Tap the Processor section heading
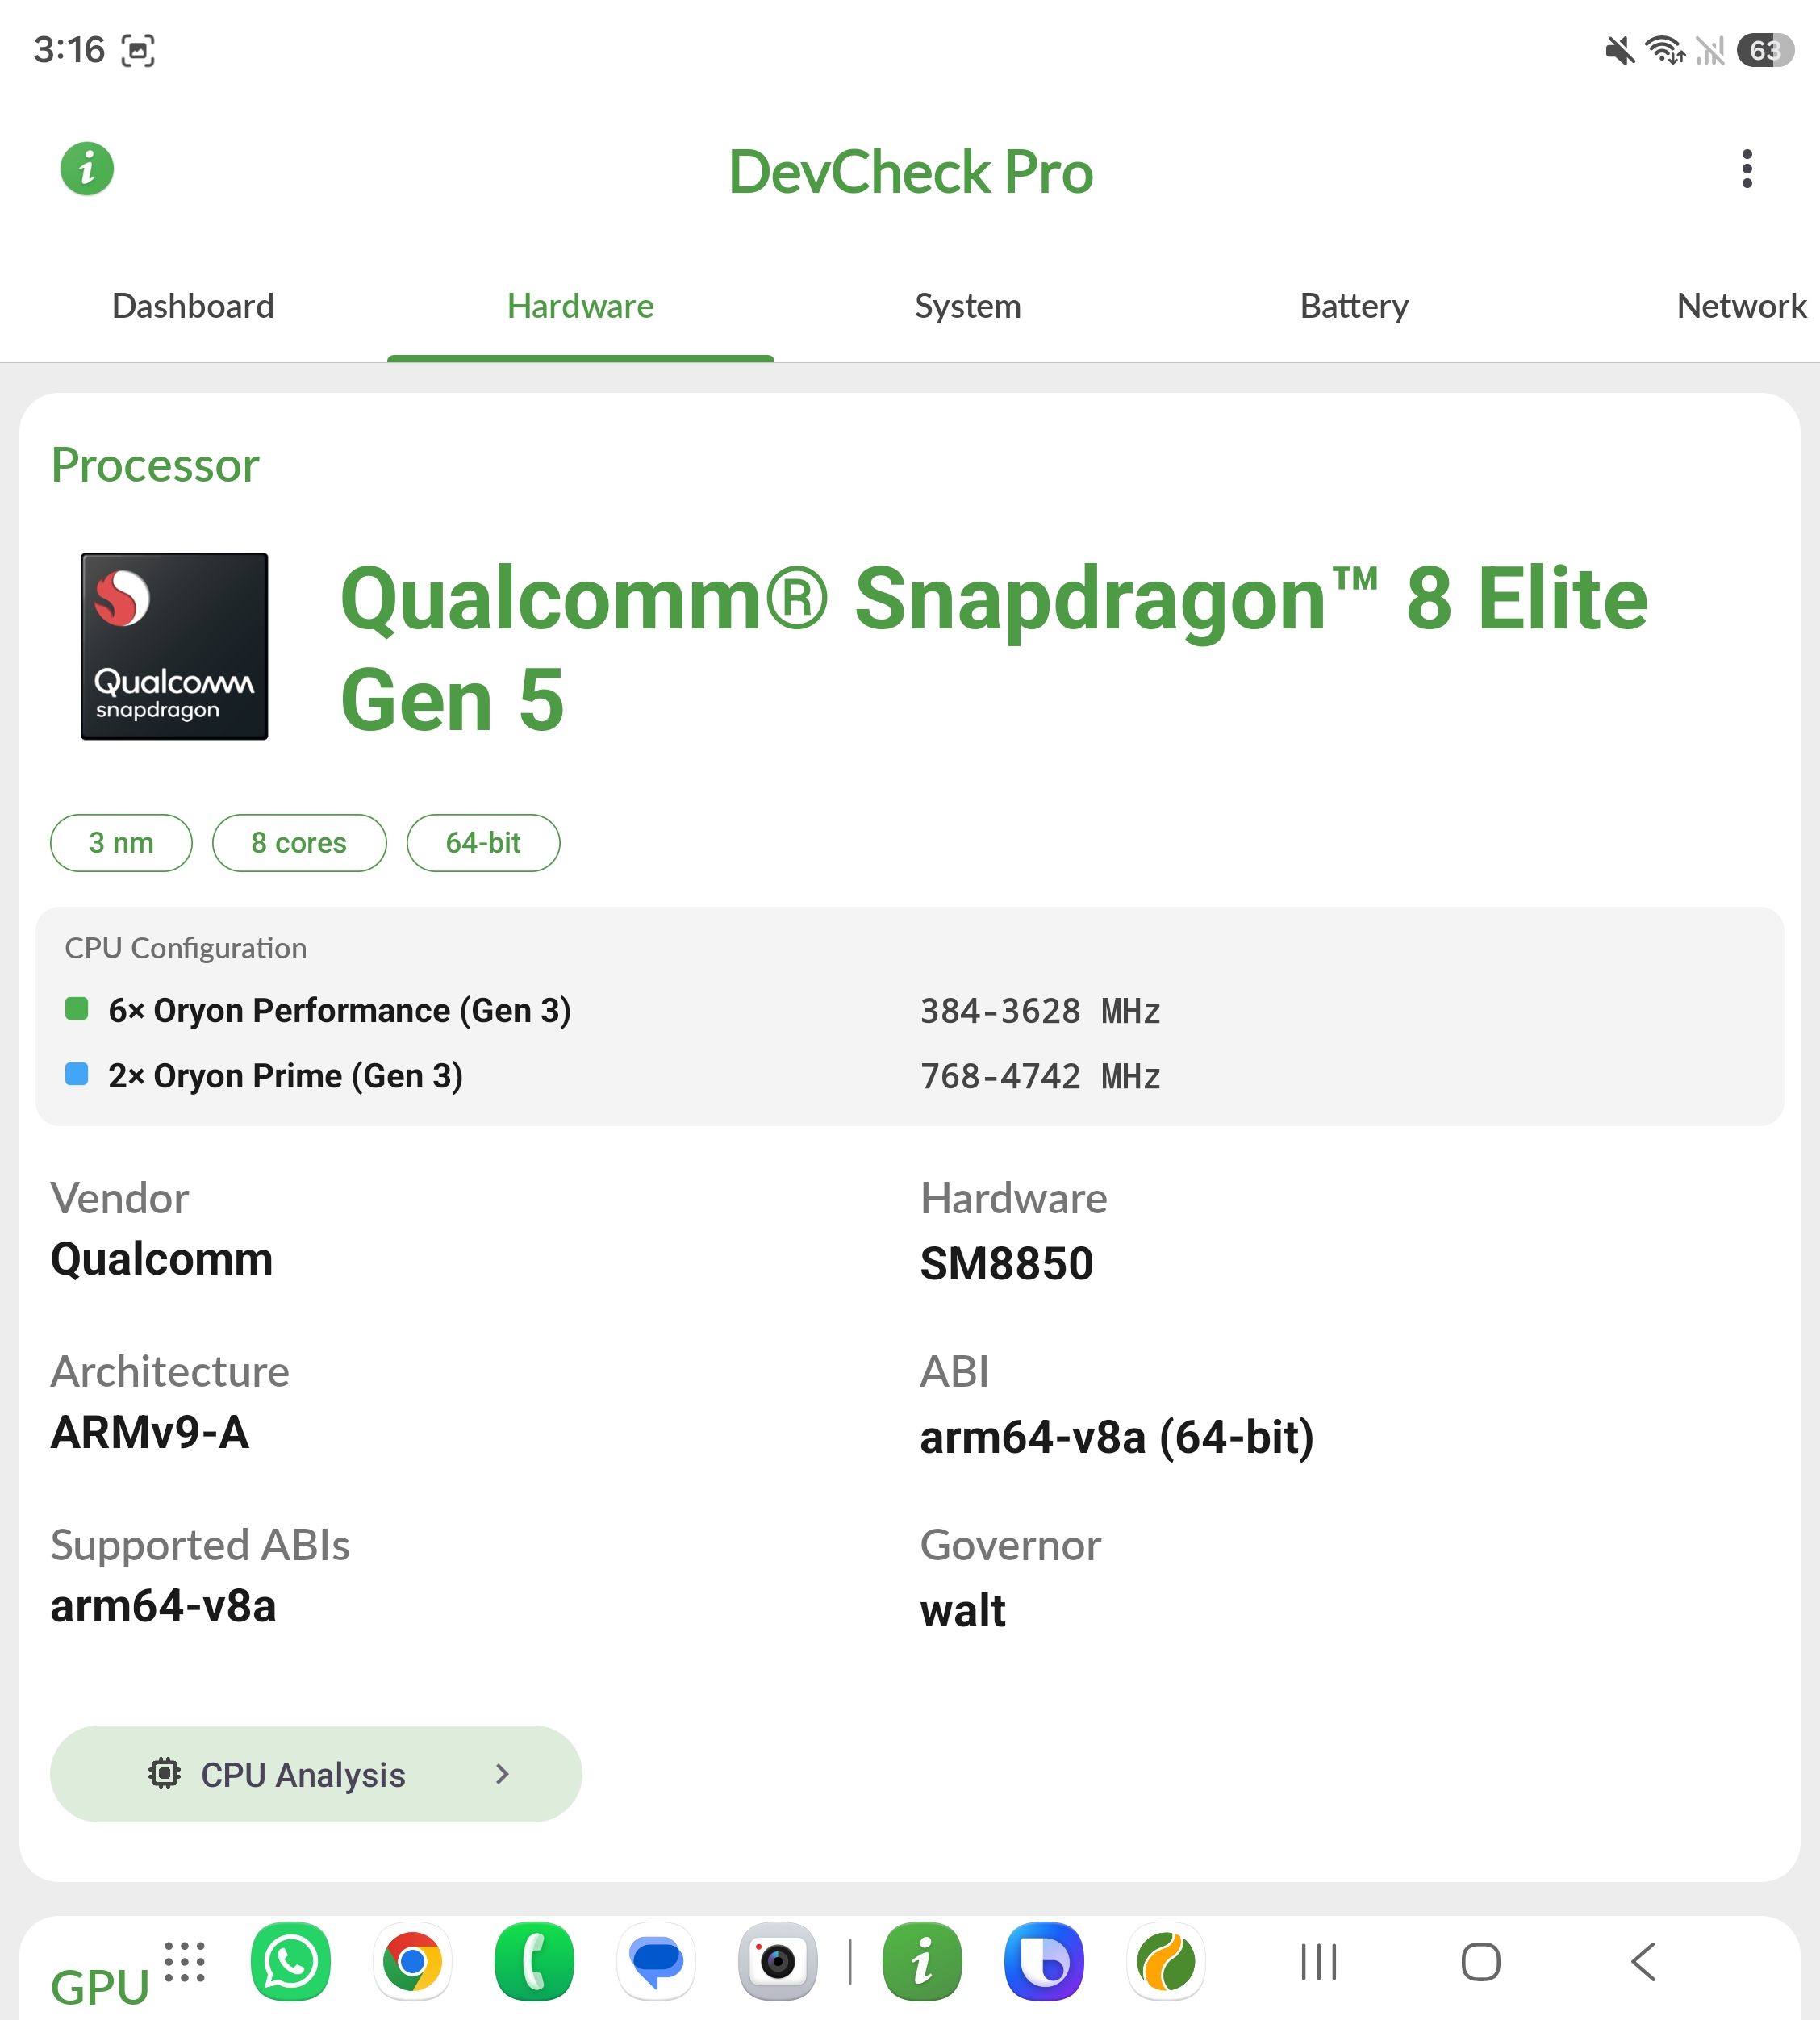This screenshot has height=2020, width=1820. pyautogui.click(x=155, y=466)
